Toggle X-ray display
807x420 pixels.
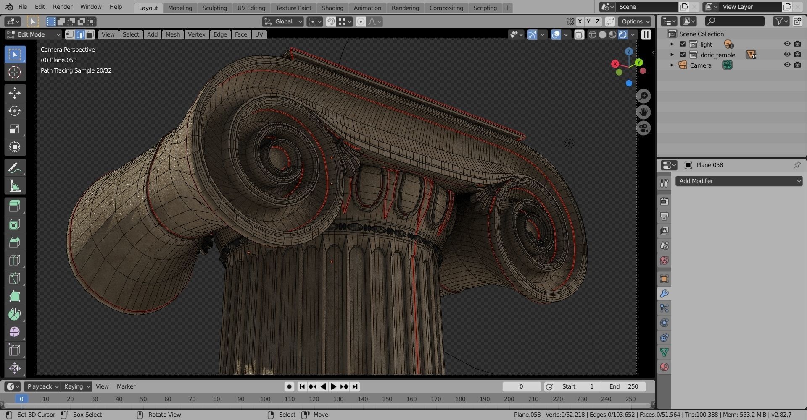[579, 34]
